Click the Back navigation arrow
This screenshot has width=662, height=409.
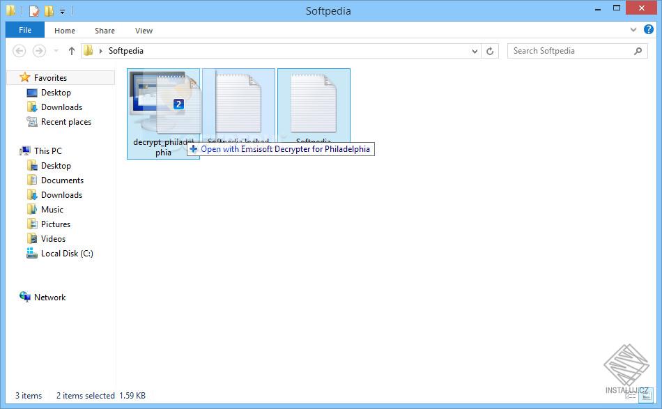point(19,51)
